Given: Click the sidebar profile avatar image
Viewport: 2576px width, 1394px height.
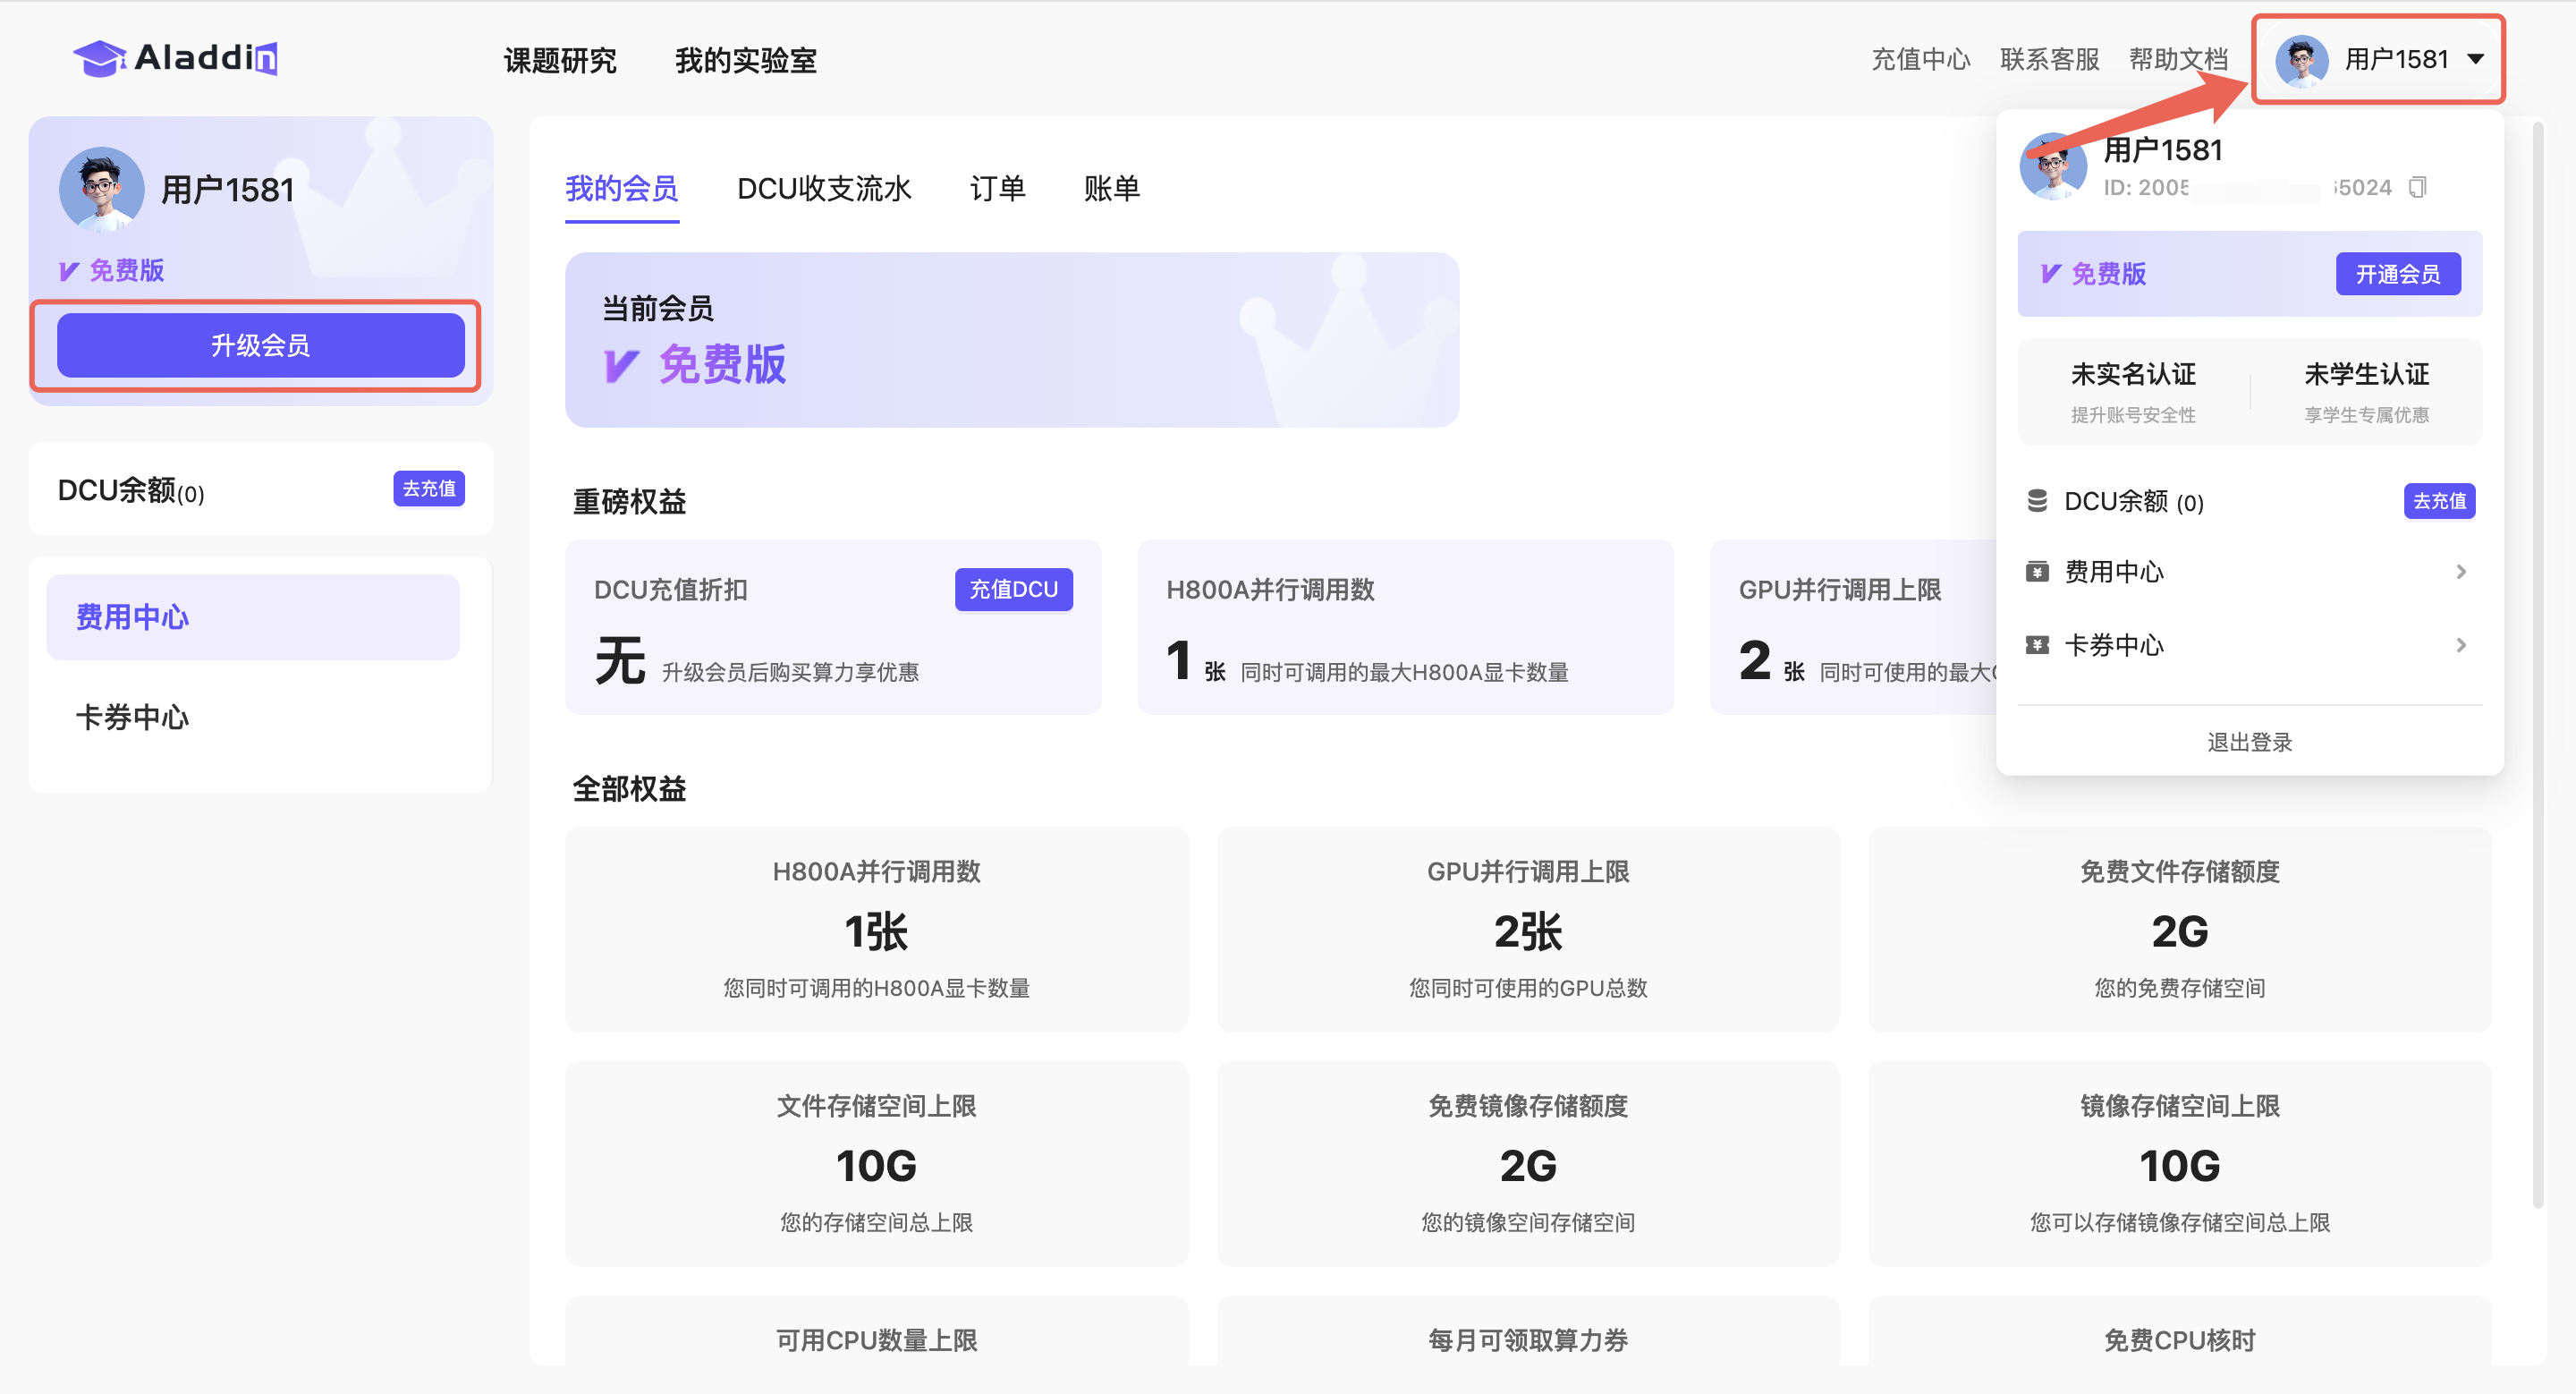Looking at the screenshot, I should point(101,188).
